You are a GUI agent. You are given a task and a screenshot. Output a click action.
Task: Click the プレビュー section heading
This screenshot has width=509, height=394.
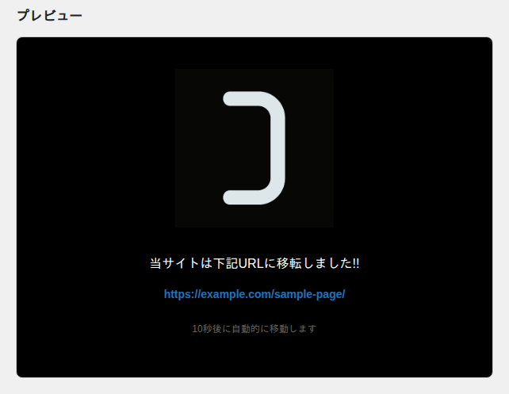point(50,15)
